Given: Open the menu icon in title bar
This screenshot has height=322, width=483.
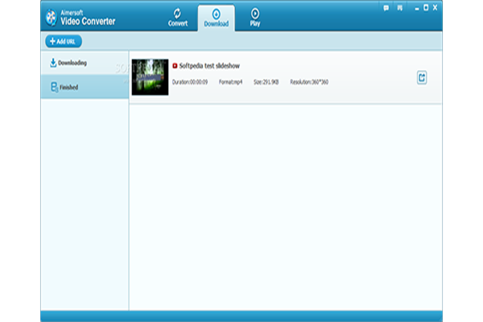Looking at the screenshot, I should click(400, 8).
